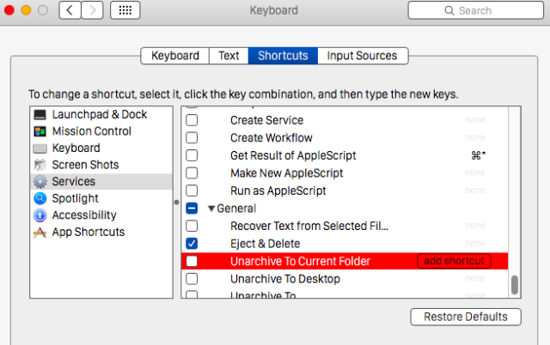Switch to the Text tab
Screen dimensions: 550x345
tap(229, 56)
